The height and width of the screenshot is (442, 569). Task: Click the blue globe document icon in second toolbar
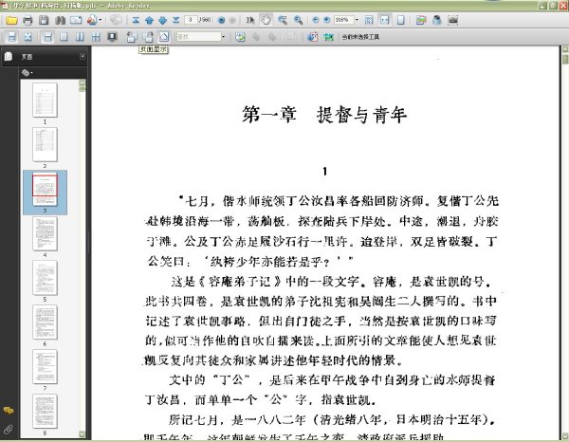coord(312,37)
